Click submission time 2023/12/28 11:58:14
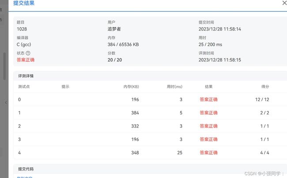Screen dimensions: 287x178 click(219, 29)
